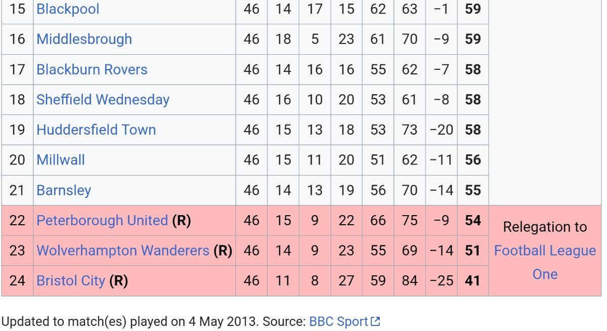Image resolution: width=607 pixels, height=331 pixels.
Task: Click the Millwall link
Action: click(60, 160)
